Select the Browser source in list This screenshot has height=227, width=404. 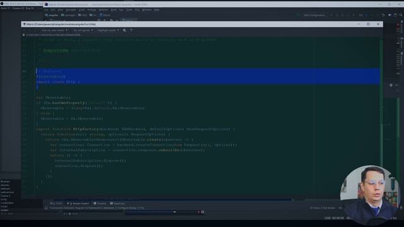5,182
